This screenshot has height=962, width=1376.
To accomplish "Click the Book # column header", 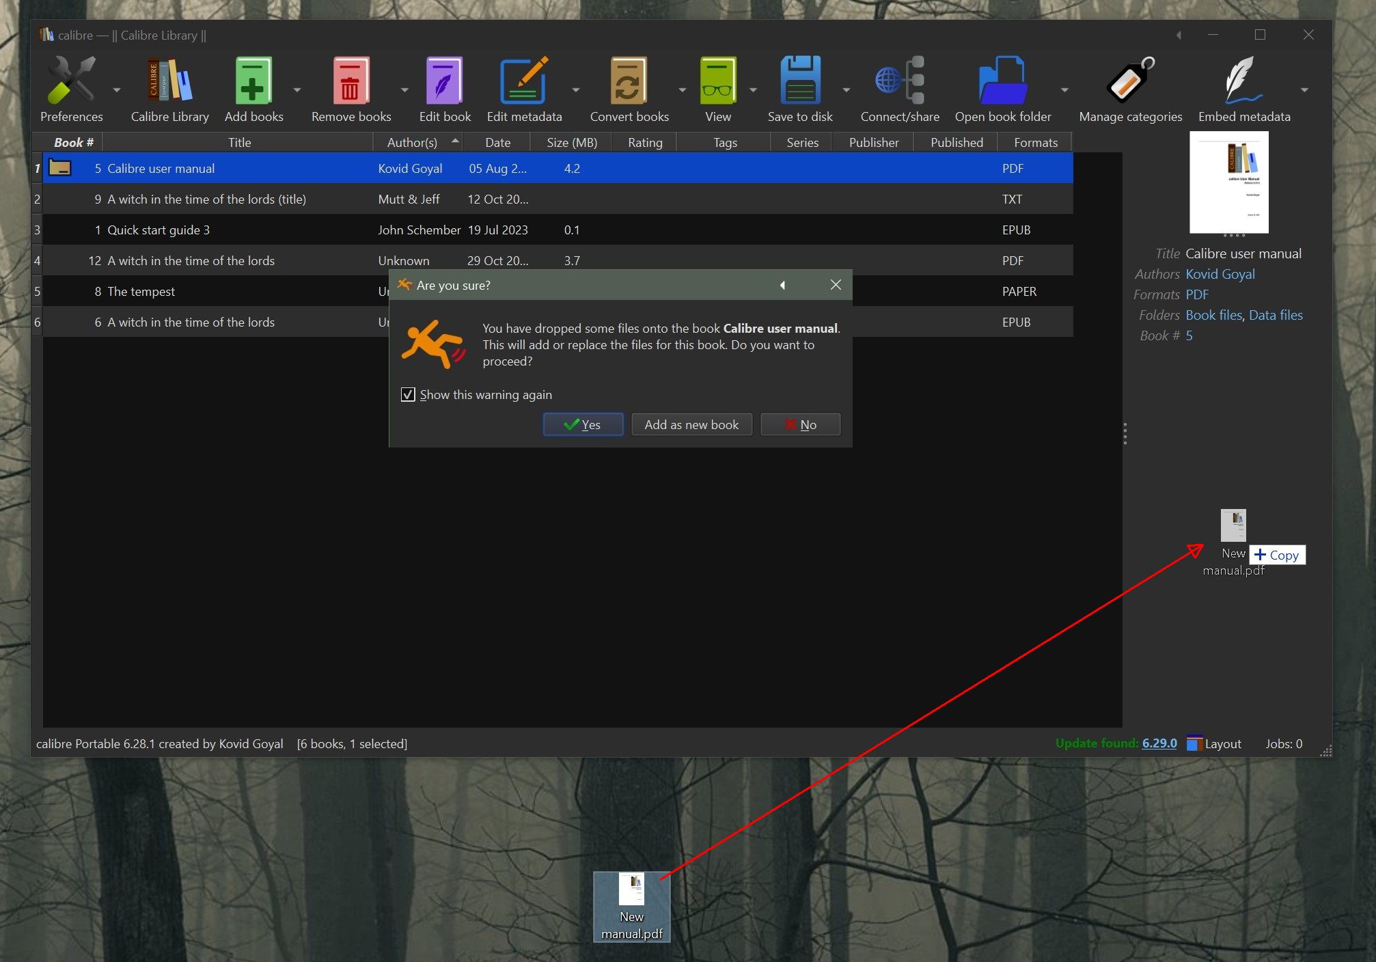I will [x=73, y=142].
